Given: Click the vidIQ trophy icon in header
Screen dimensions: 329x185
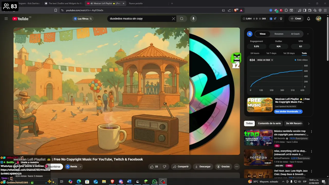Looking at the screenshot, I should [x=281, y=18].
